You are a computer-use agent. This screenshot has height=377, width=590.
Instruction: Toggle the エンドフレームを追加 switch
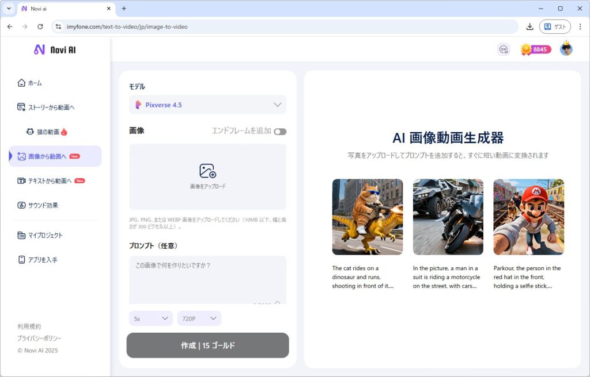tap(280, 132)
